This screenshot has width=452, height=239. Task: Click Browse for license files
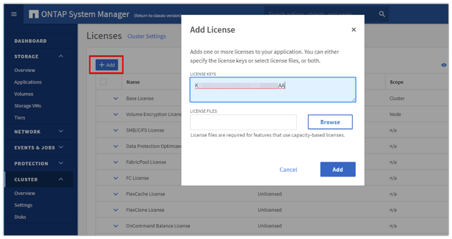pos(330,122)
